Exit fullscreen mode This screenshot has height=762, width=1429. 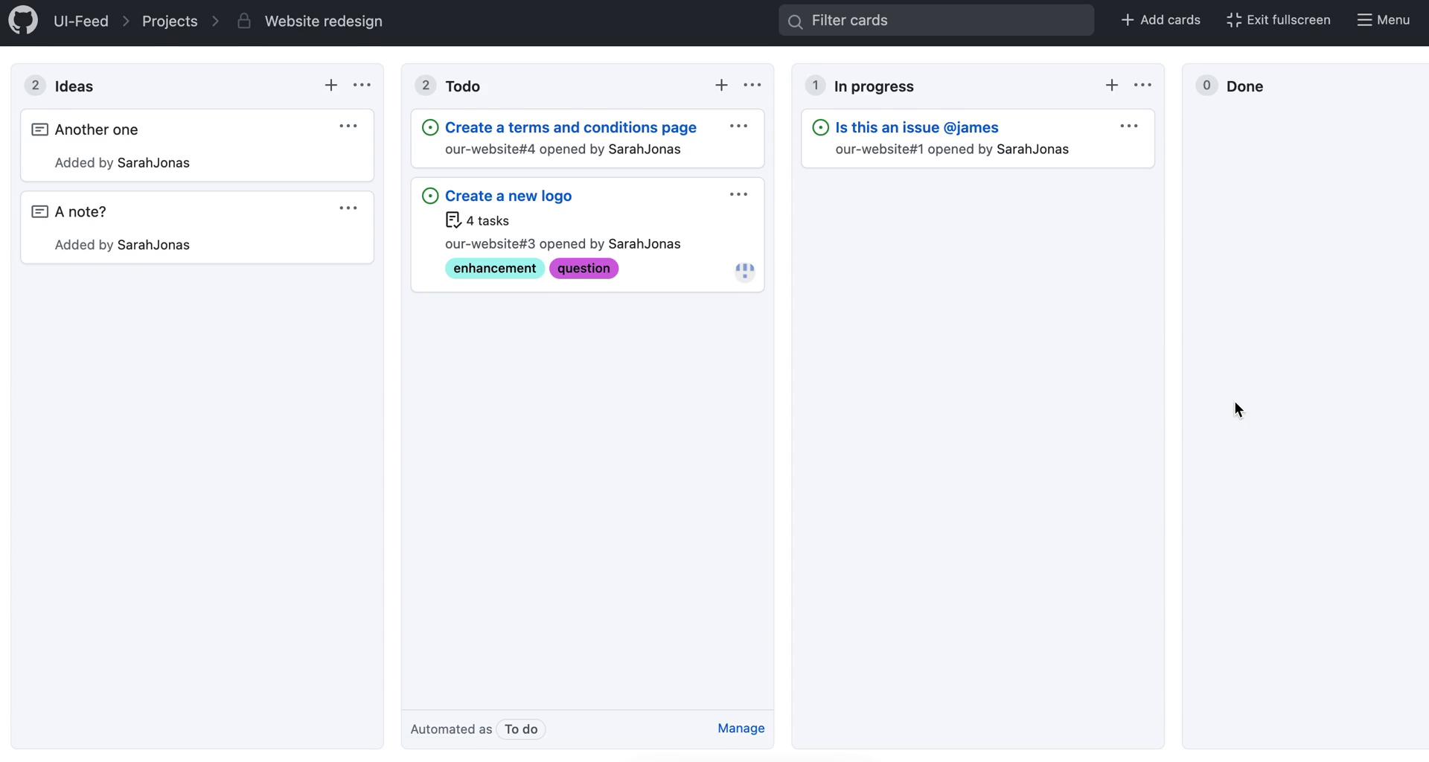(x=1279, y=20)
